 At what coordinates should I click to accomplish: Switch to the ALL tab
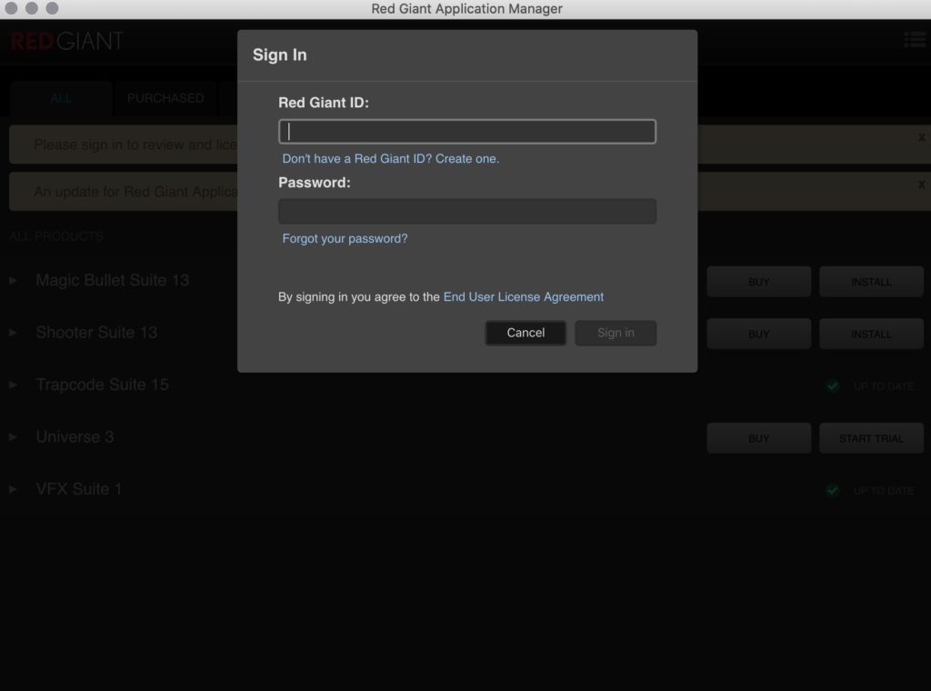pos(61,98)
